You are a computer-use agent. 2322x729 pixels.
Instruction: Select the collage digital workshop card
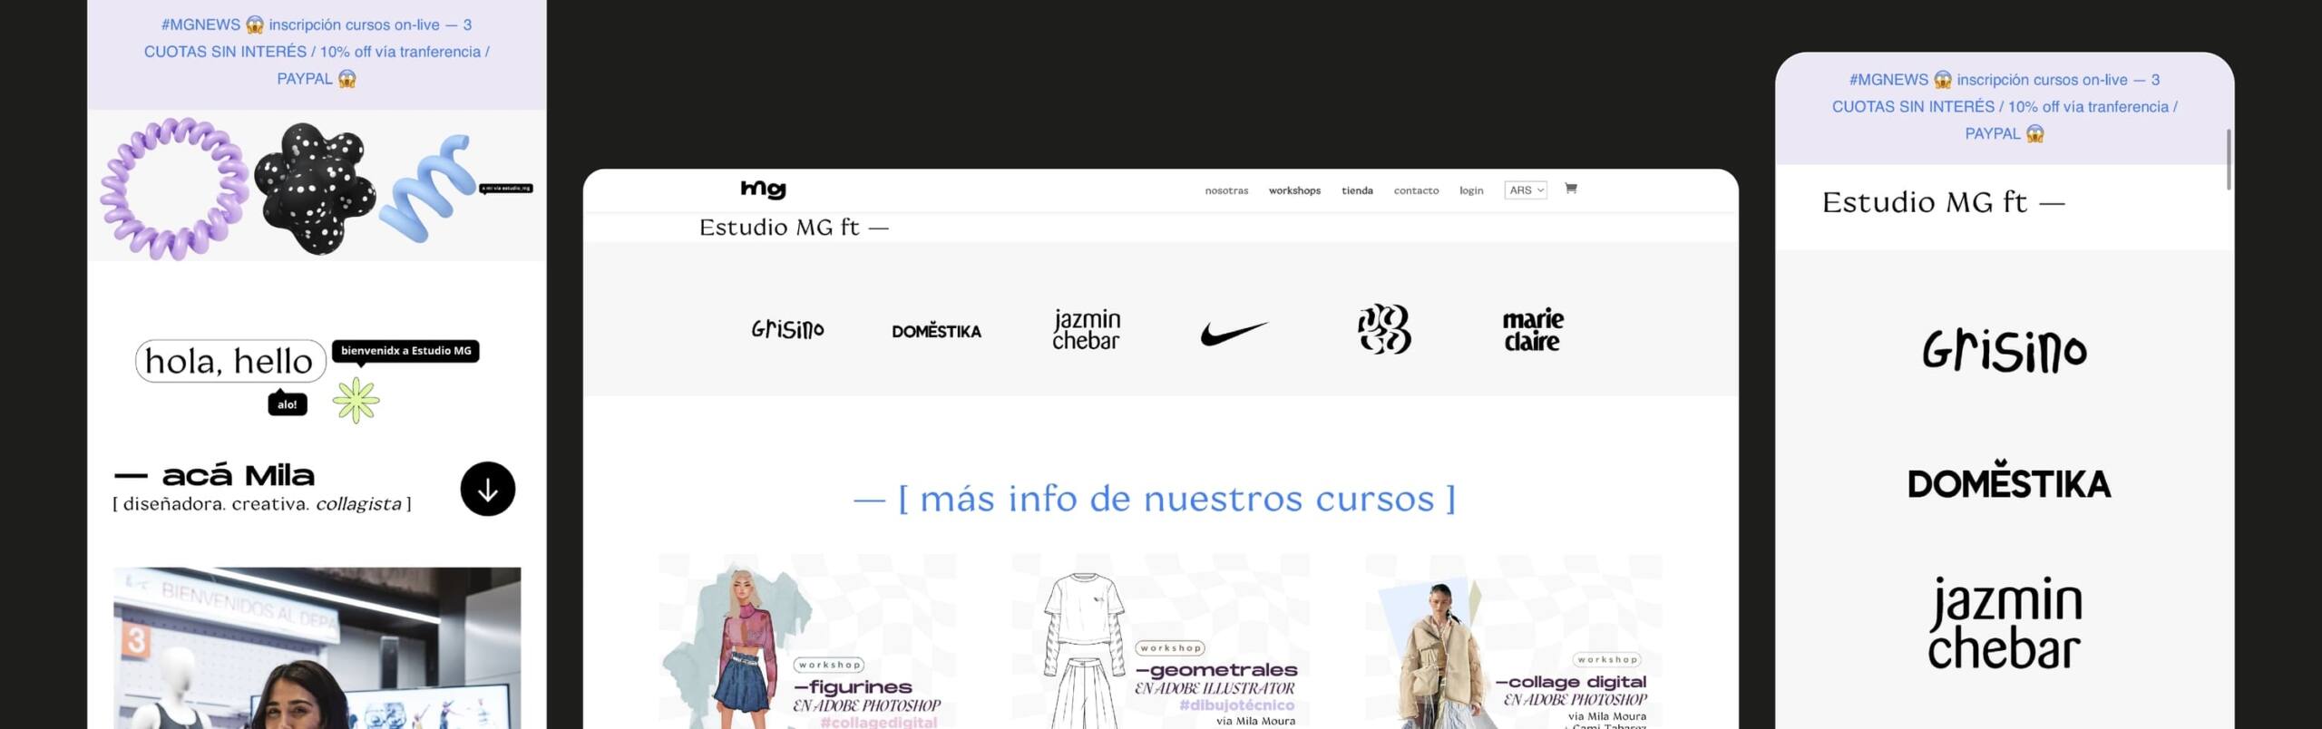coord(1513,642)
